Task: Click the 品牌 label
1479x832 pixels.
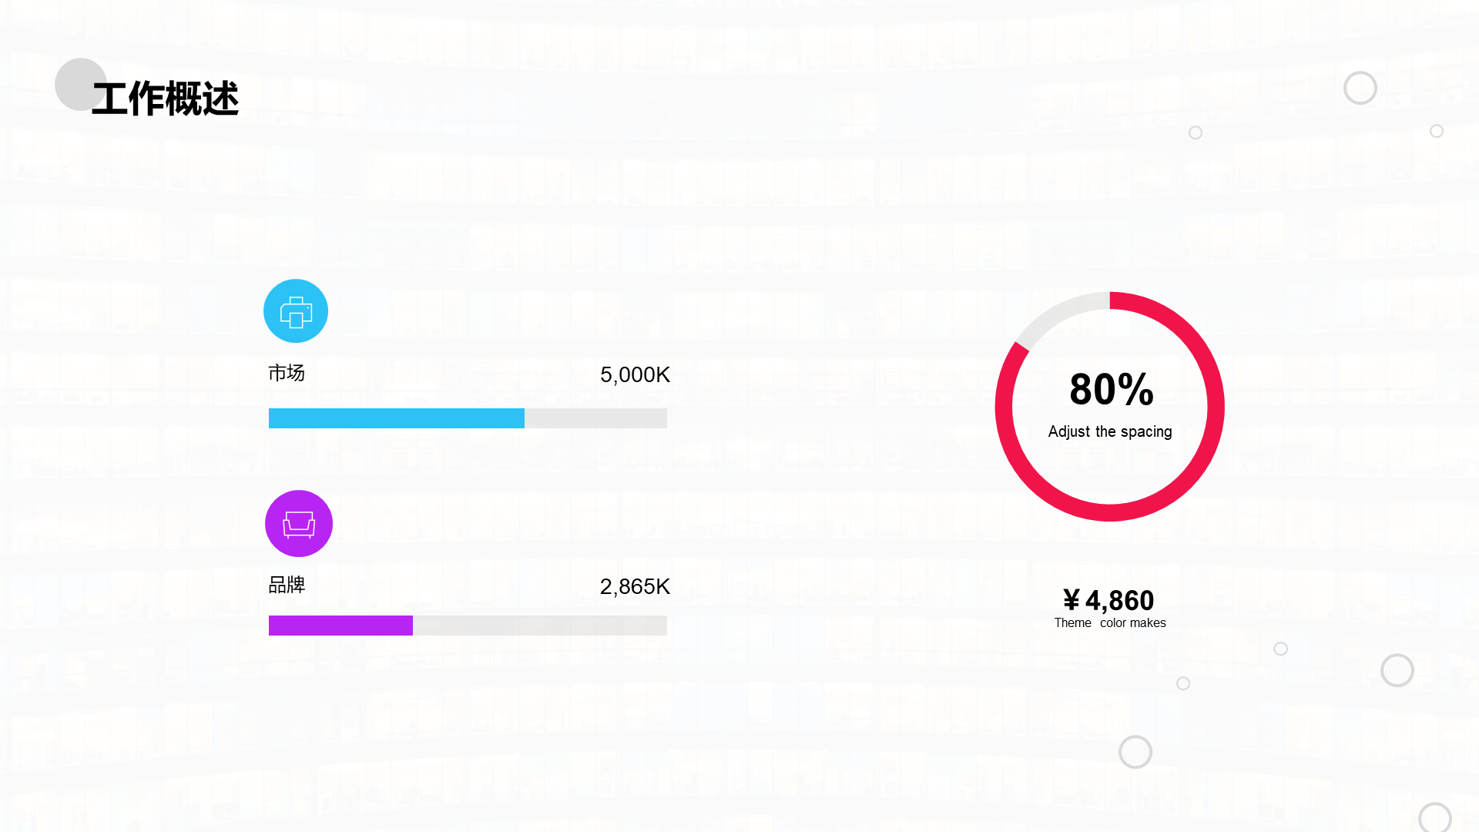Action: click(287, 585)
